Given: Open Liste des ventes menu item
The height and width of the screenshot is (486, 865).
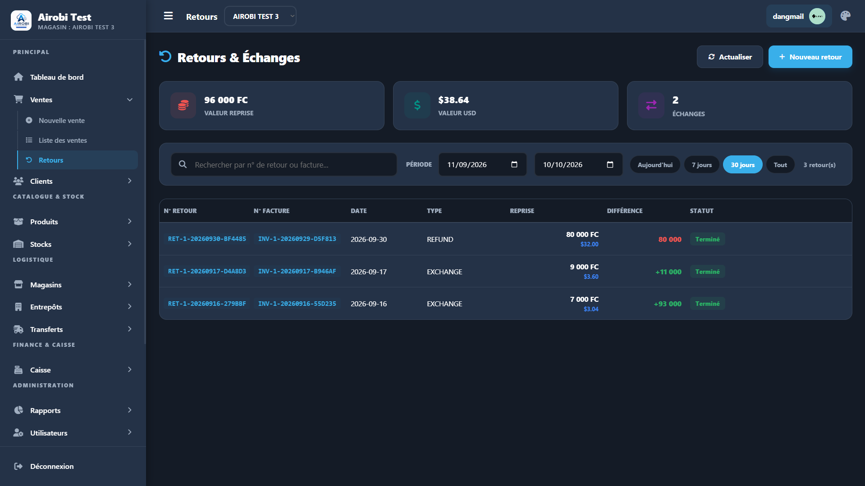Looking at the screenshot, I should 78,140.
